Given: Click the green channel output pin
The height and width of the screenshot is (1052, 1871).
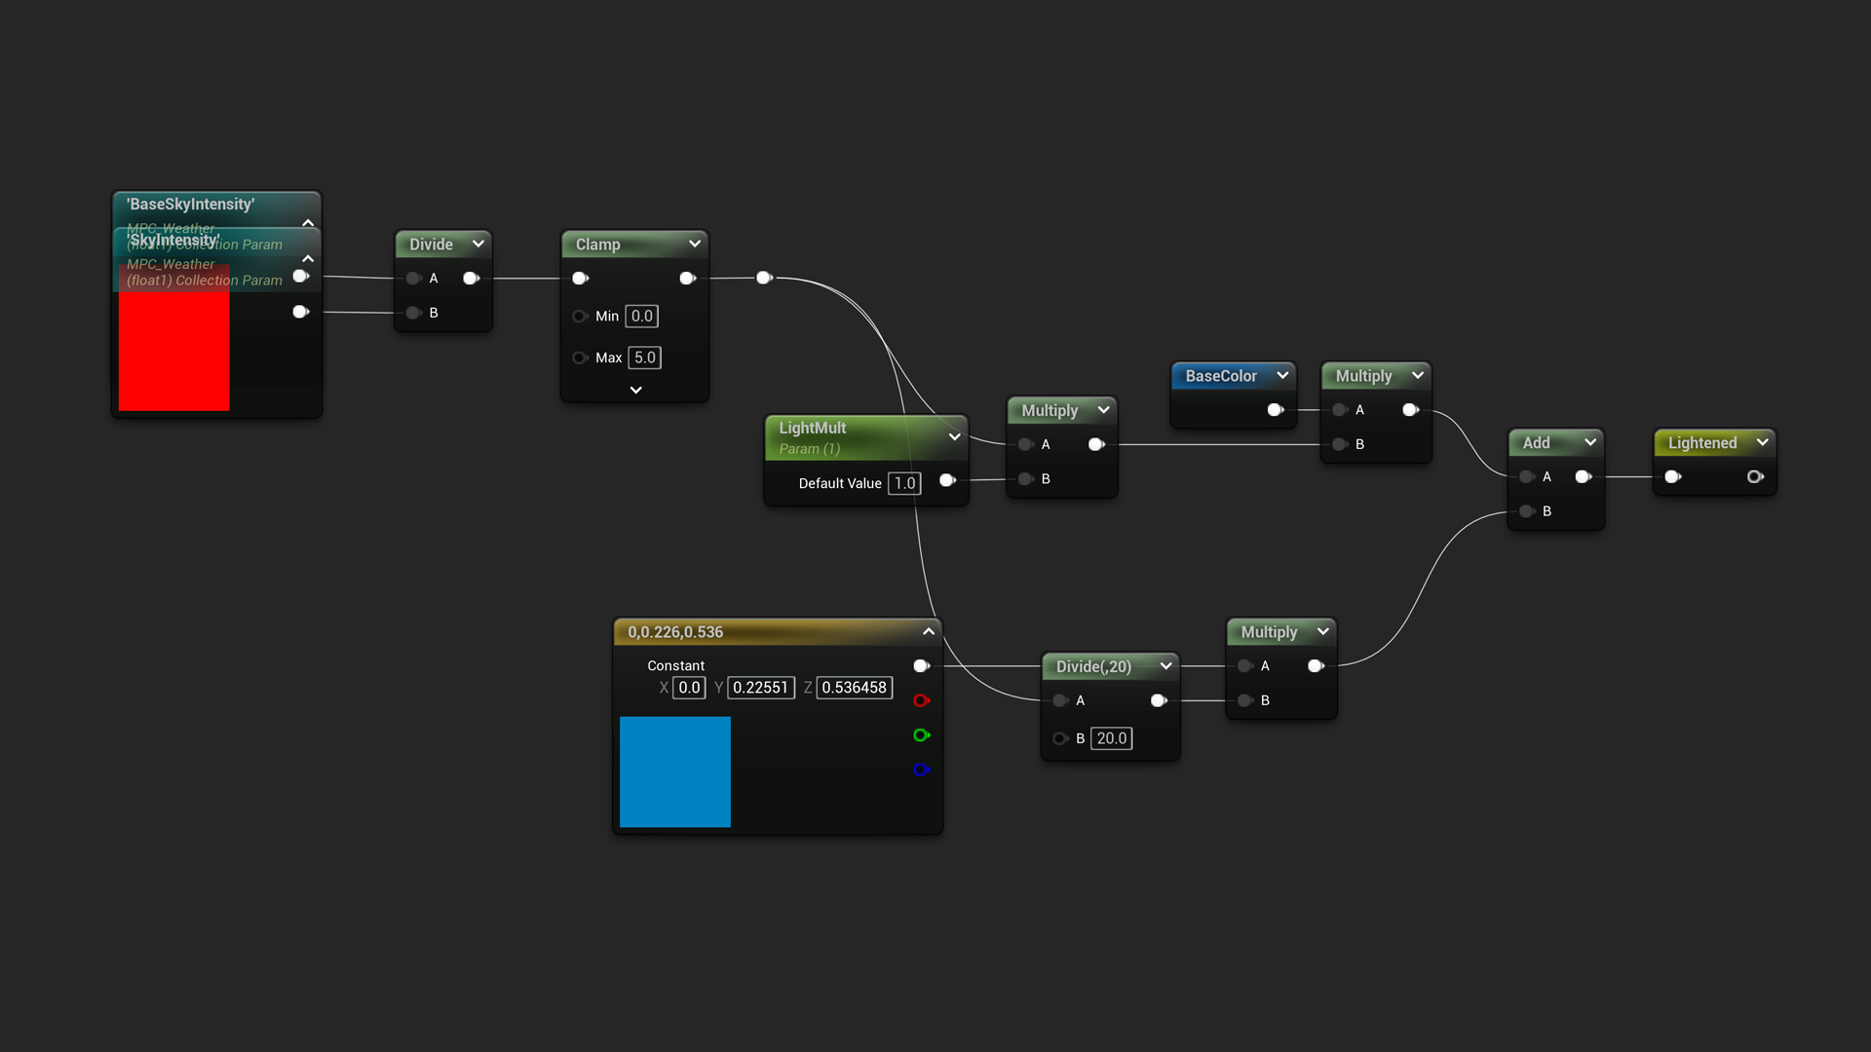Looking at the screenshot, I should (x=921, y=735).
